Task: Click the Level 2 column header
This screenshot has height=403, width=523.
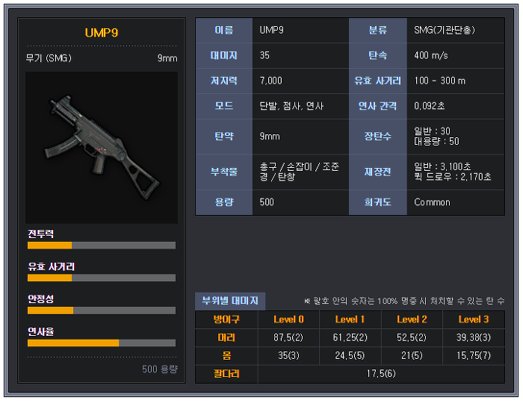Action: pos(412,319)
